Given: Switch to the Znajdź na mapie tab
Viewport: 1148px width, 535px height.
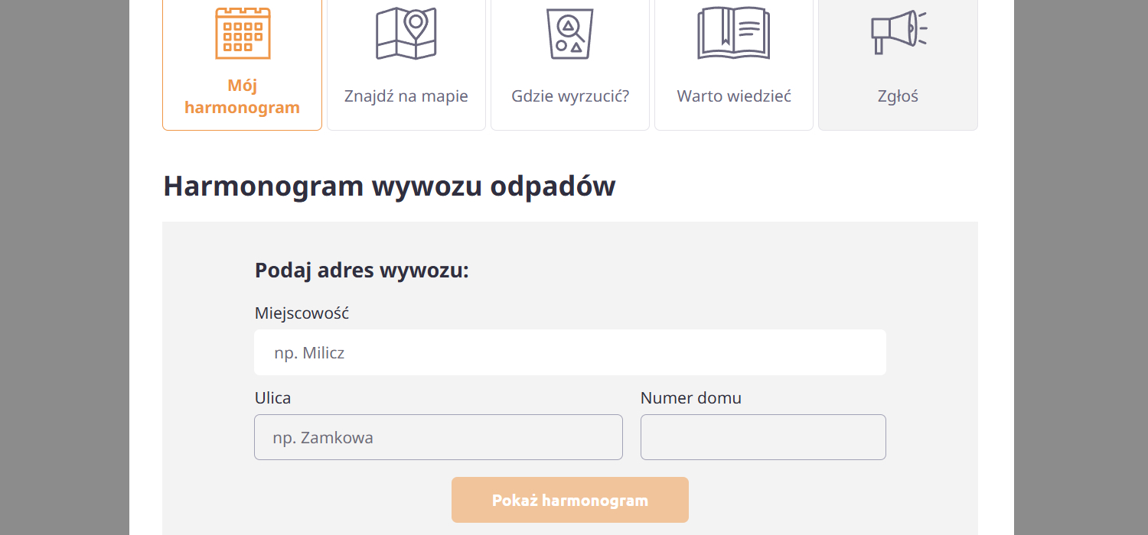Looking at the screenshot, I should point(406,96).
